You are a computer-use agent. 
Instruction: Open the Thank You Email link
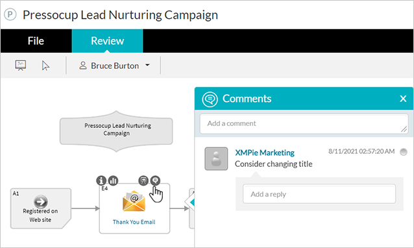tap(134, 222)
